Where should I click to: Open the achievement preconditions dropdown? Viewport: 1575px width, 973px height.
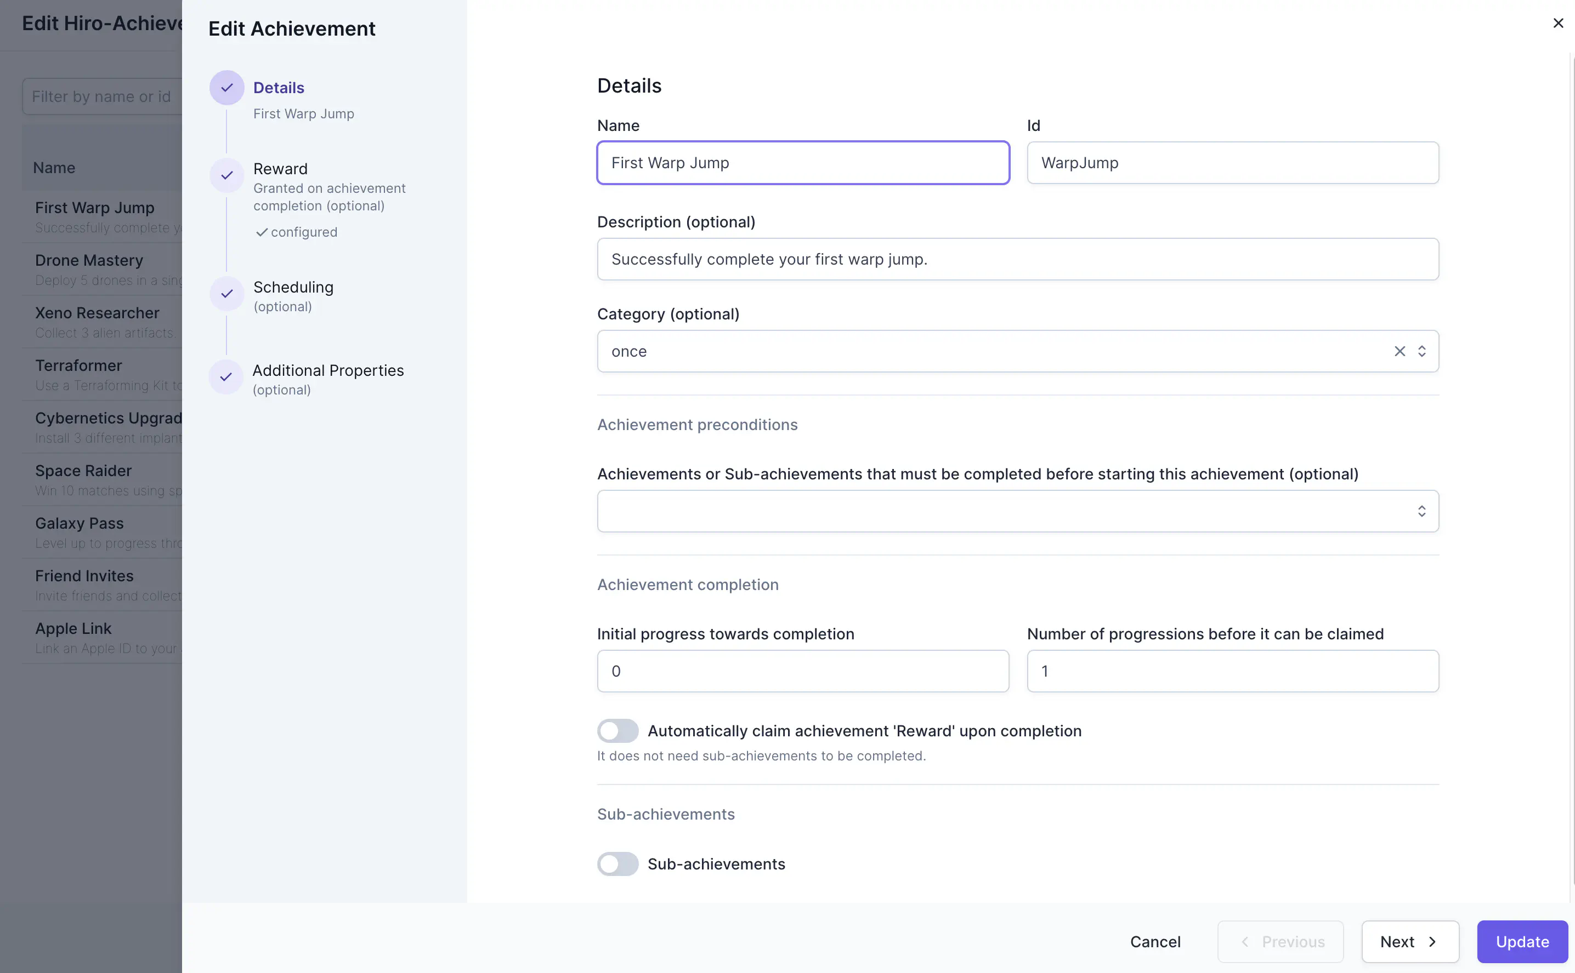pyautogui.click(x=1017, y=511)
